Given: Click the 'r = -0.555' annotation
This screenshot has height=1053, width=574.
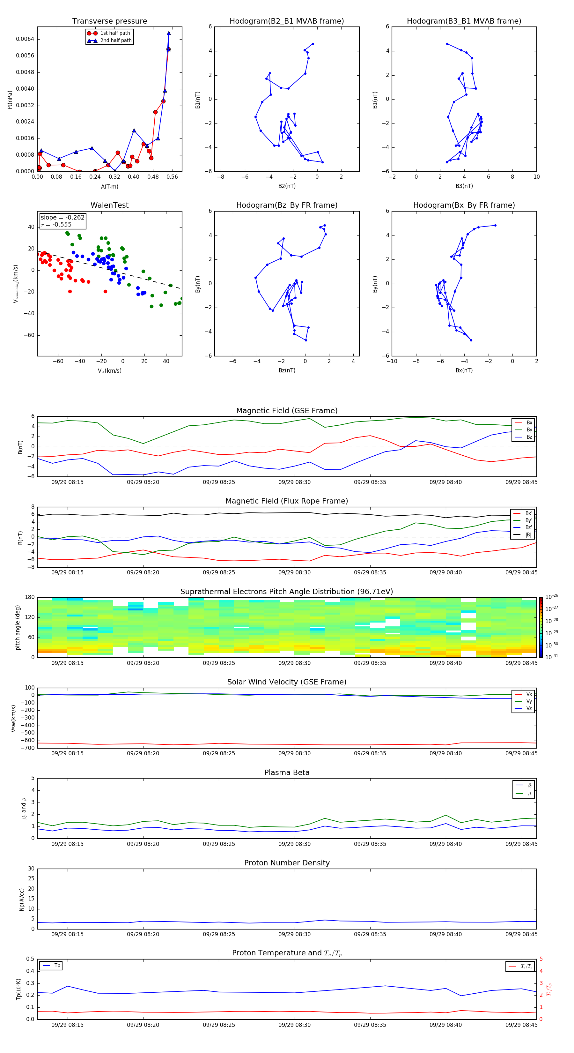Looking at the screenshot, I should click(x=56, y=224).
